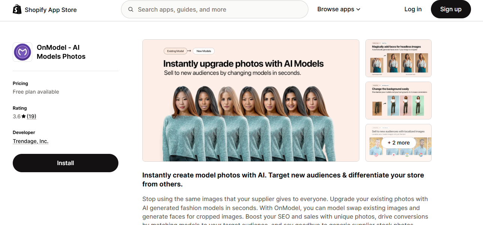
Task: Select the 'Pricing' label
Action: point(20,83)
